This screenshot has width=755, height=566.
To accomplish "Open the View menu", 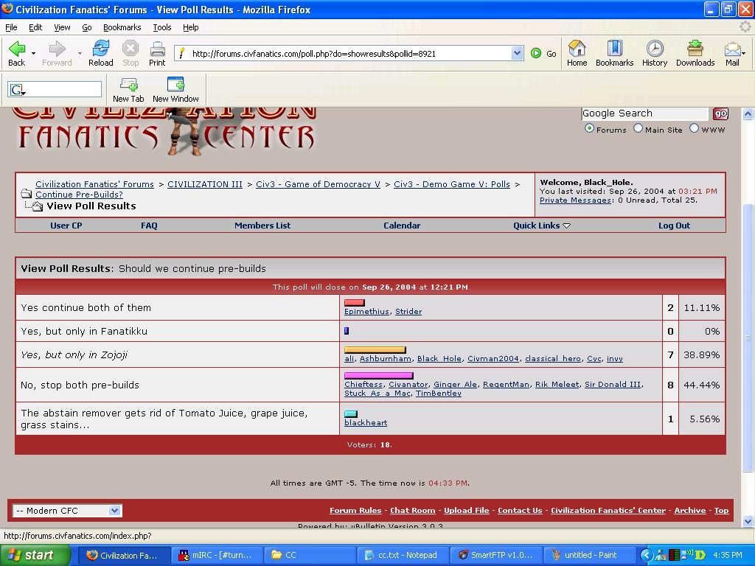I will (62, 27).
